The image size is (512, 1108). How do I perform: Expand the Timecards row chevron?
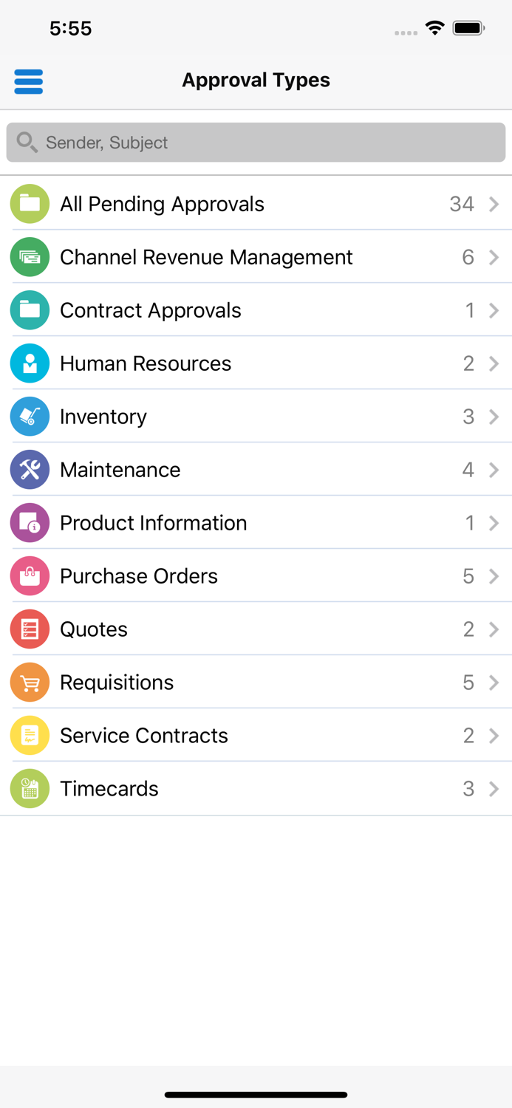(494, 788)
